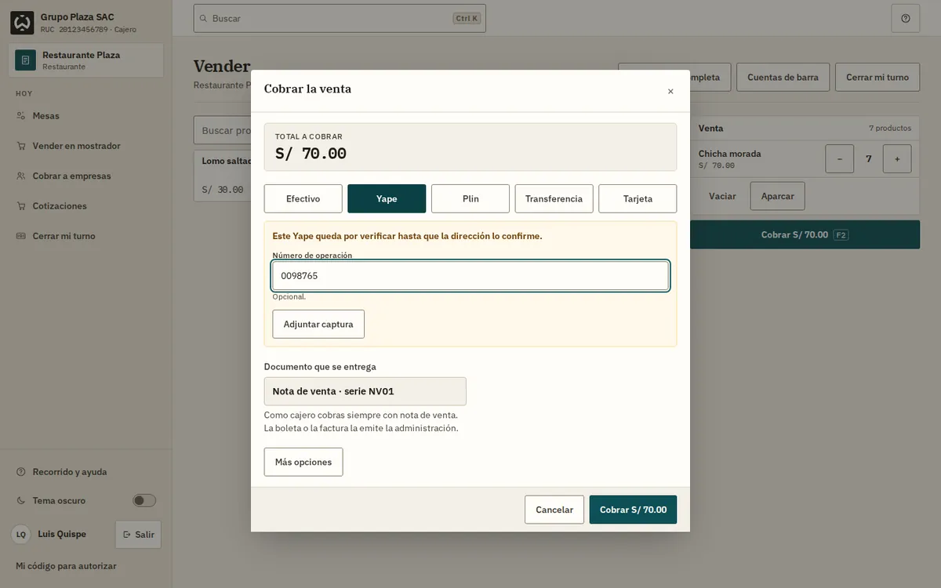Click the Cobrar S/ 70.00 F2 button behind dialog
Screen dimensions: 941x588
pos(805,234)
